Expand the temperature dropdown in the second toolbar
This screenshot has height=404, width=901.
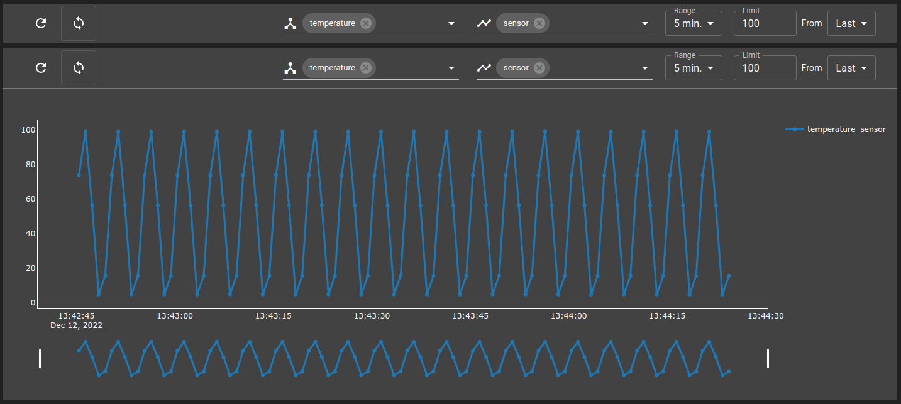point(451,68)
